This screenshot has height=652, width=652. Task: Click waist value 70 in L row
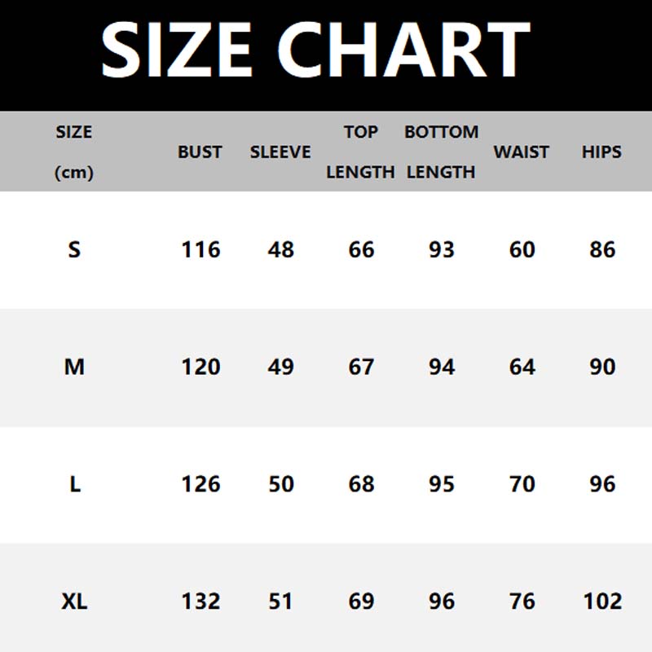[522, 484]
